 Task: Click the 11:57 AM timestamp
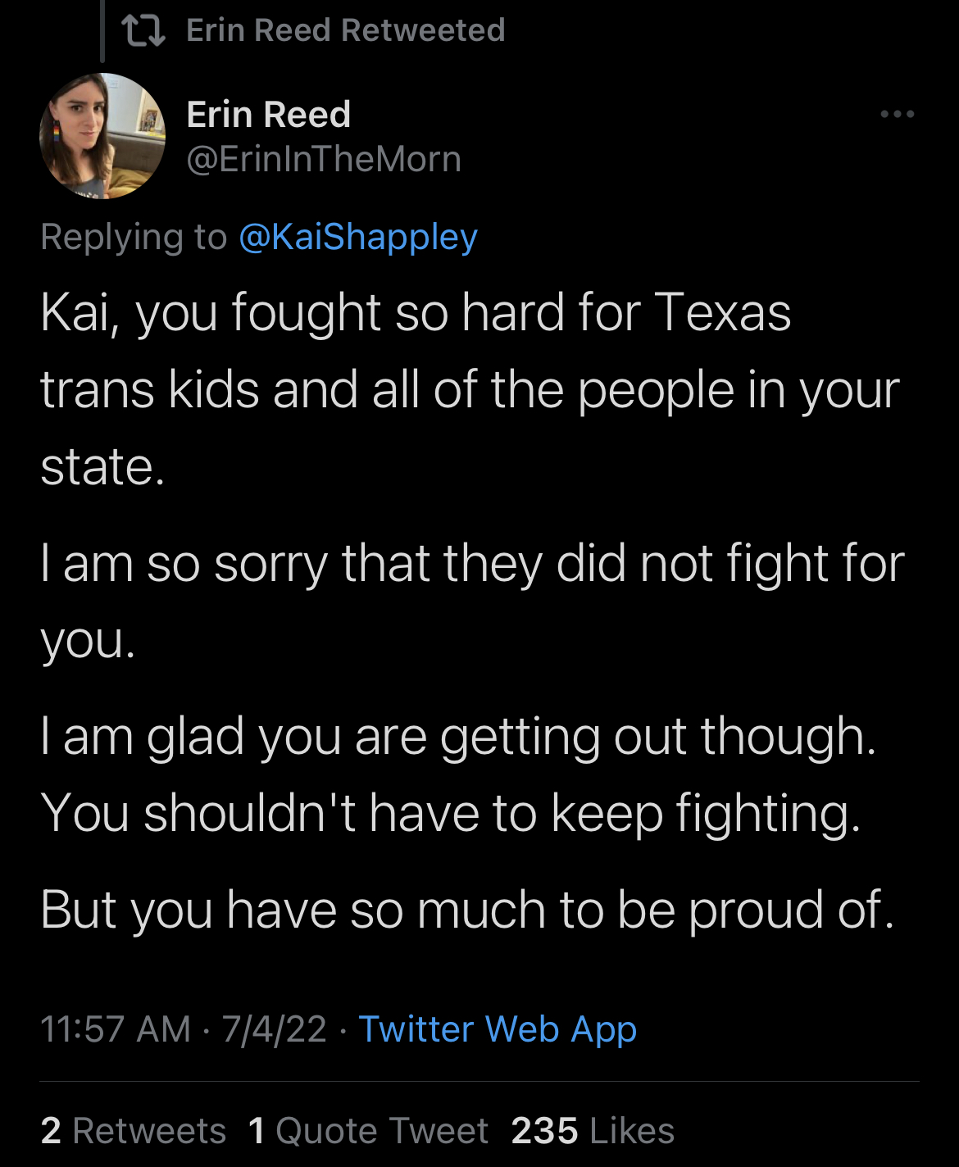[115, 1029]
